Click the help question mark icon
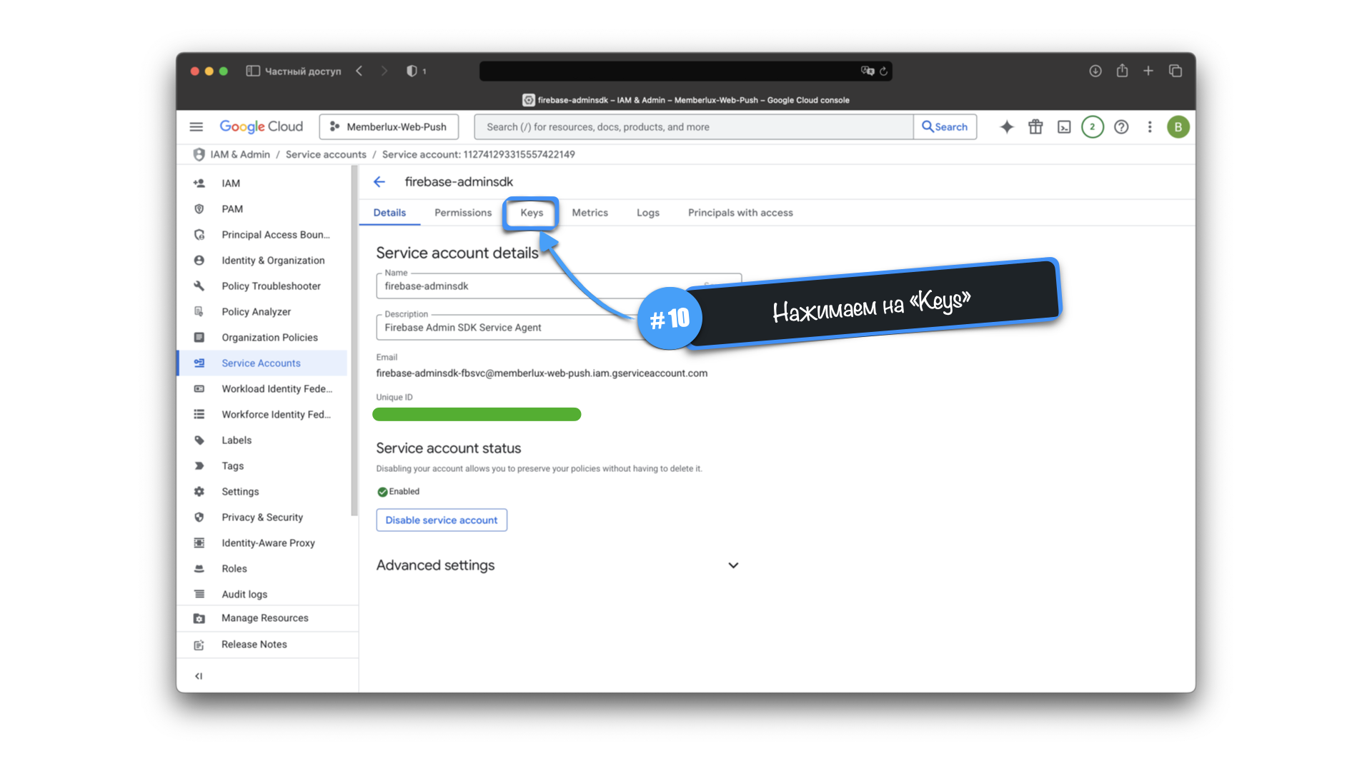This screenshot has height=771, width=1372. [1121, 127]
